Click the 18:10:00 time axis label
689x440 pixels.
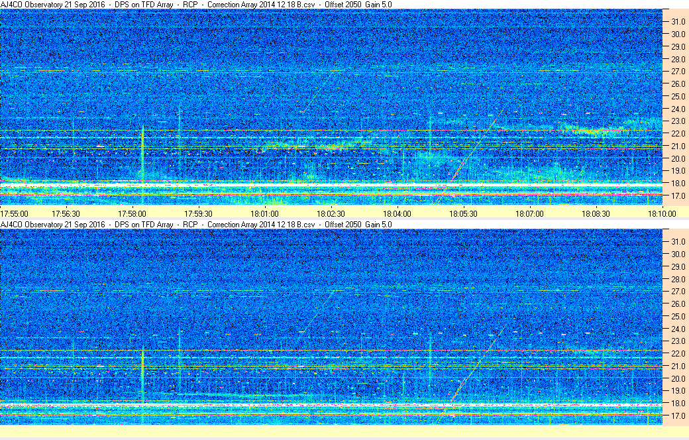click(662, 214)
